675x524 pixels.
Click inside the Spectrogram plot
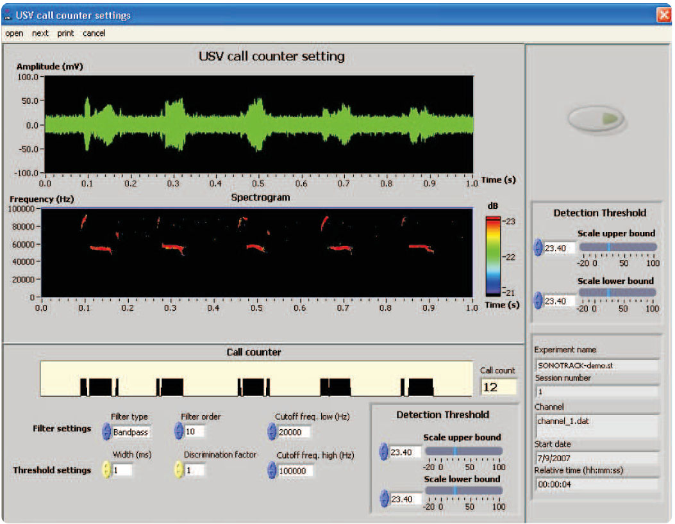tap(257, 252)
